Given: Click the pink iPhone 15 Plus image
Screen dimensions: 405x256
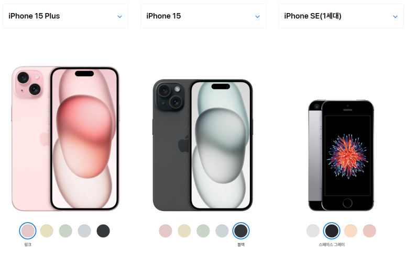Looking at the screenshot, I should 65,138.
